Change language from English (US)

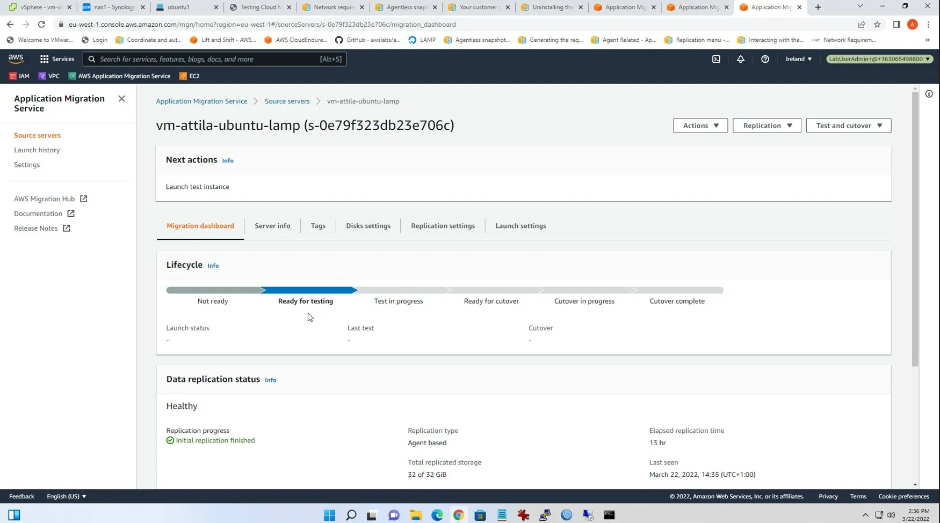(67, 496)
